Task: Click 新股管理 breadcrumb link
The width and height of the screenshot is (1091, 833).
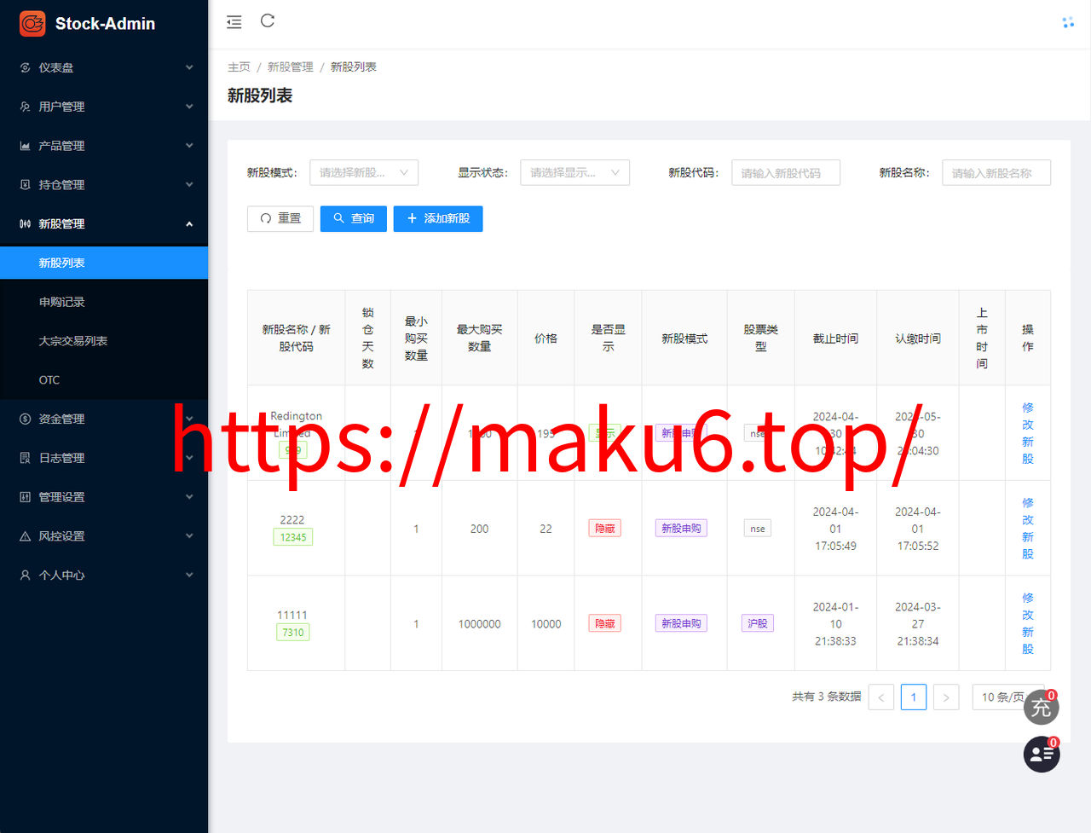Action: pyautogui.click(x=291, y=67)
